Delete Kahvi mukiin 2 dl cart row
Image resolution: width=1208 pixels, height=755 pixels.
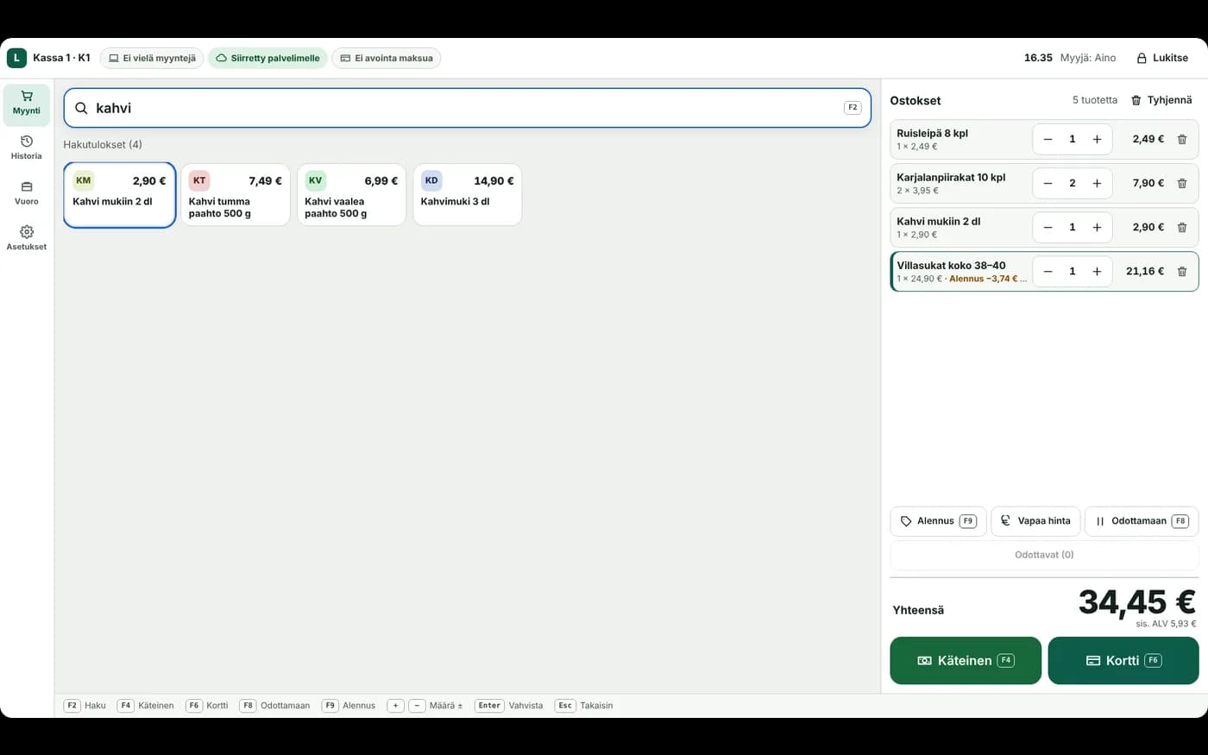coord(1182,227)
